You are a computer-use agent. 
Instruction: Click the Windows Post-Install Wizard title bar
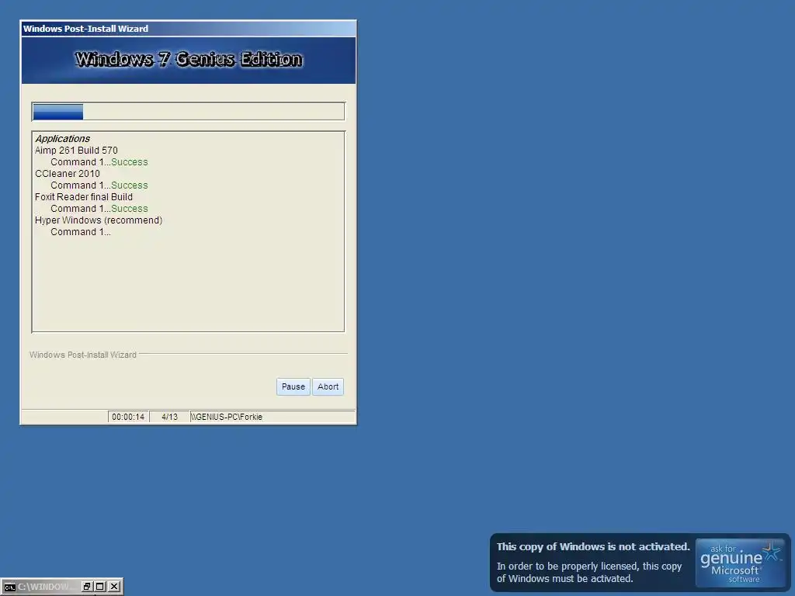(x=188, y=29)
